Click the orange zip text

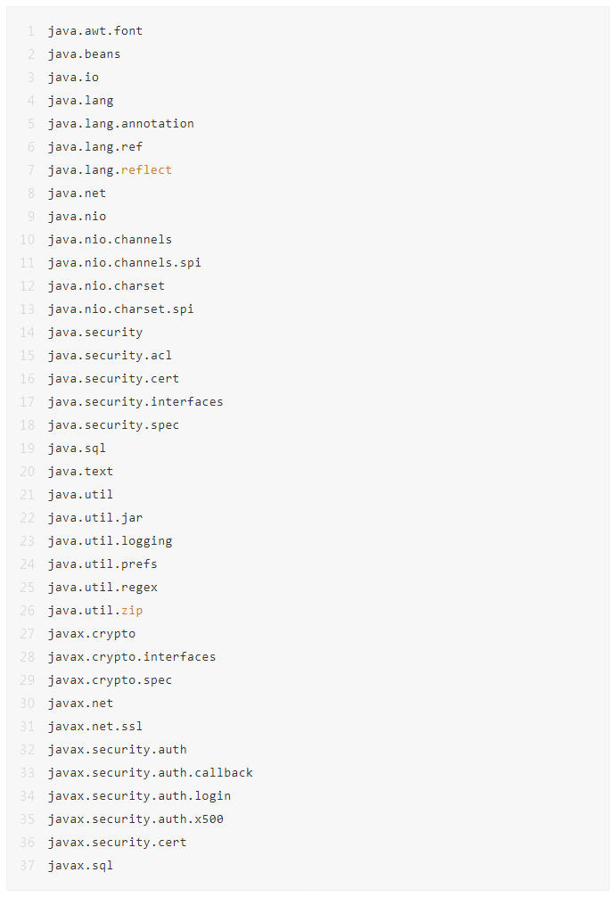pos(132,611)
